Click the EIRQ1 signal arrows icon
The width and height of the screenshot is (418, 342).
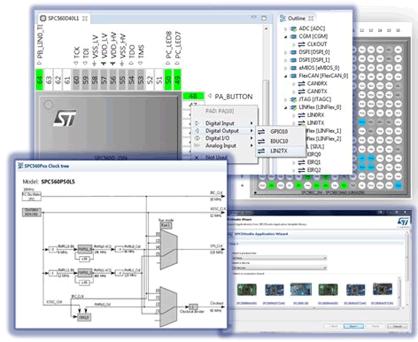[301, 162]
